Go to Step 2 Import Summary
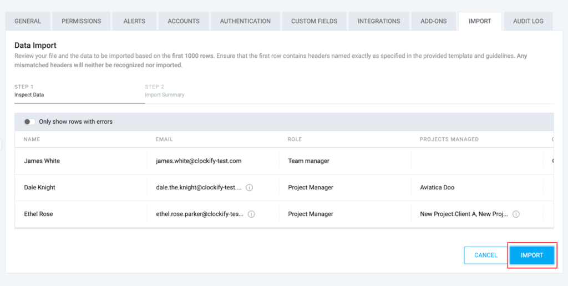Viewport: 568px width, 286px height. [x=164, y=91]
